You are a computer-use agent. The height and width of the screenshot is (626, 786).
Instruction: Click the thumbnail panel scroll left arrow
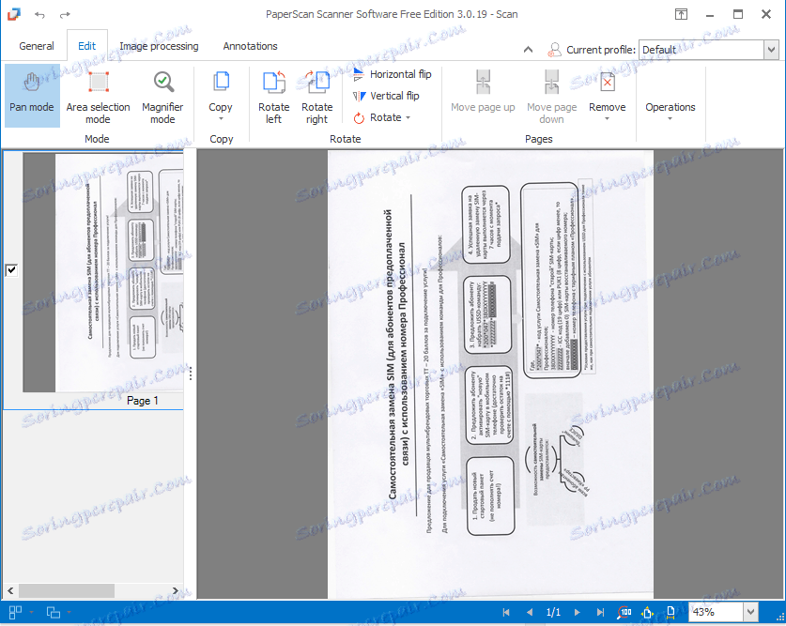[10, 591]
